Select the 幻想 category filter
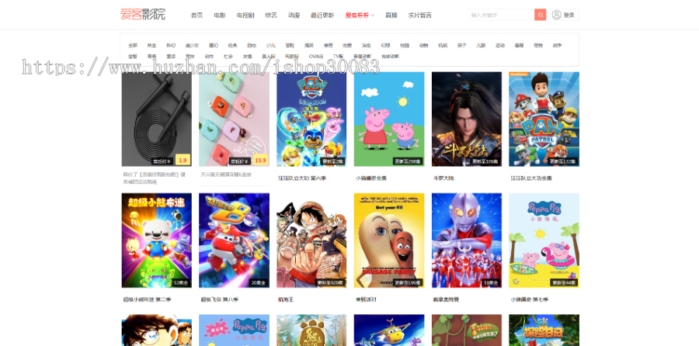Screen dimensions: 699x346 coord(385,46)
